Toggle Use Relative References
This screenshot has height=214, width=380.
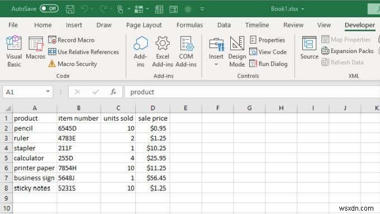pyautogui.click(x=83, y=52)
